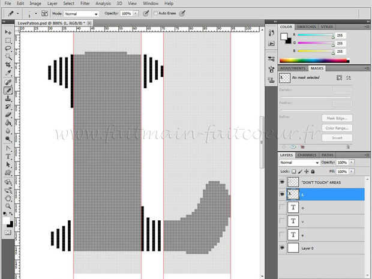This screenshot has width=372, height=279.
Task: Open the pencil Mode dropdown
Action: point(81,13)
